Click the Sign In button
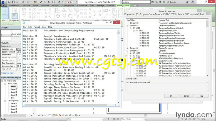Image resolution: width=216 pixels, height=121 pixels. point(171,2)
